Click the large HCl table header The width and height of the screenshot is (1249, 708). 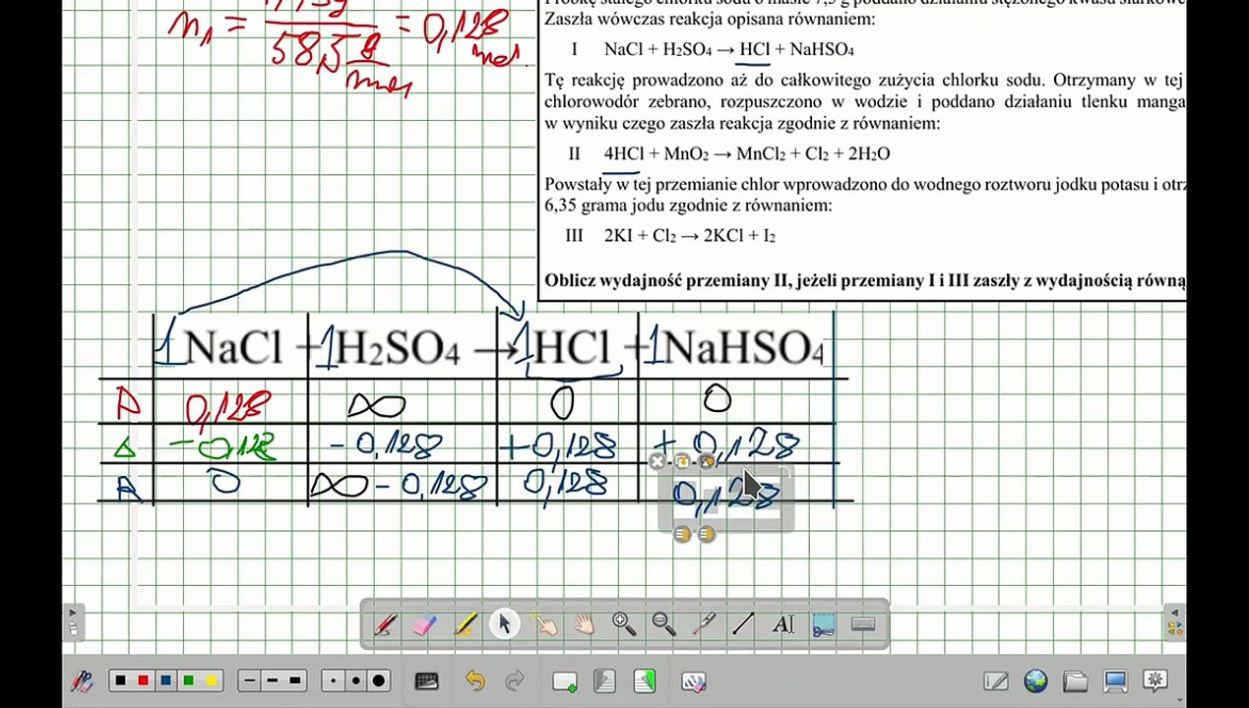(x=571, y=348)
